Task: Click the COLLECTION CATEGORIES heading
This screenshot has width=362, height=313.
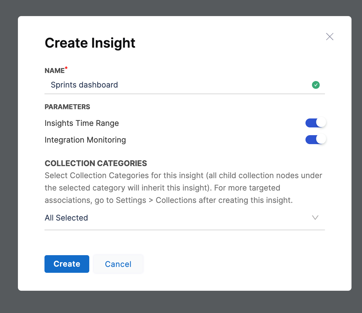Action: [x=96, y=163]
